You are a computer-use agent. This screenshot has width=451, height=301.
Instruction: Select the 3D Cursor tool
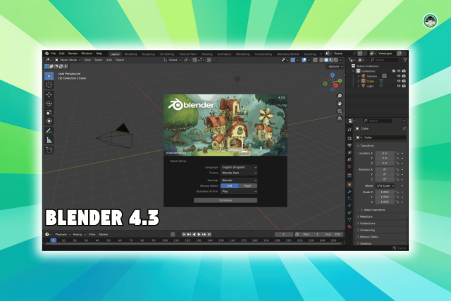(x=49, y=85)
